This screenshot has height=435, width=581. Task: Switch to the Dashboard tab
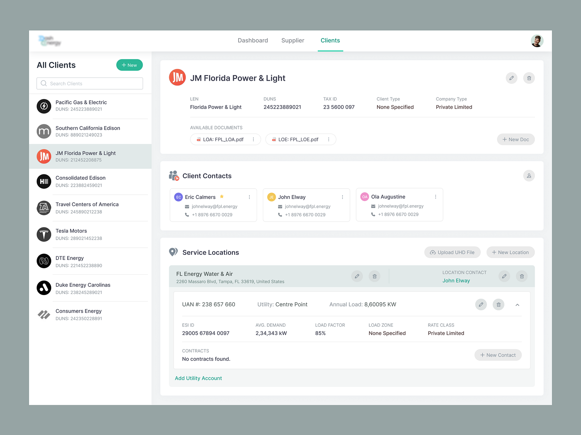(253, 40)
